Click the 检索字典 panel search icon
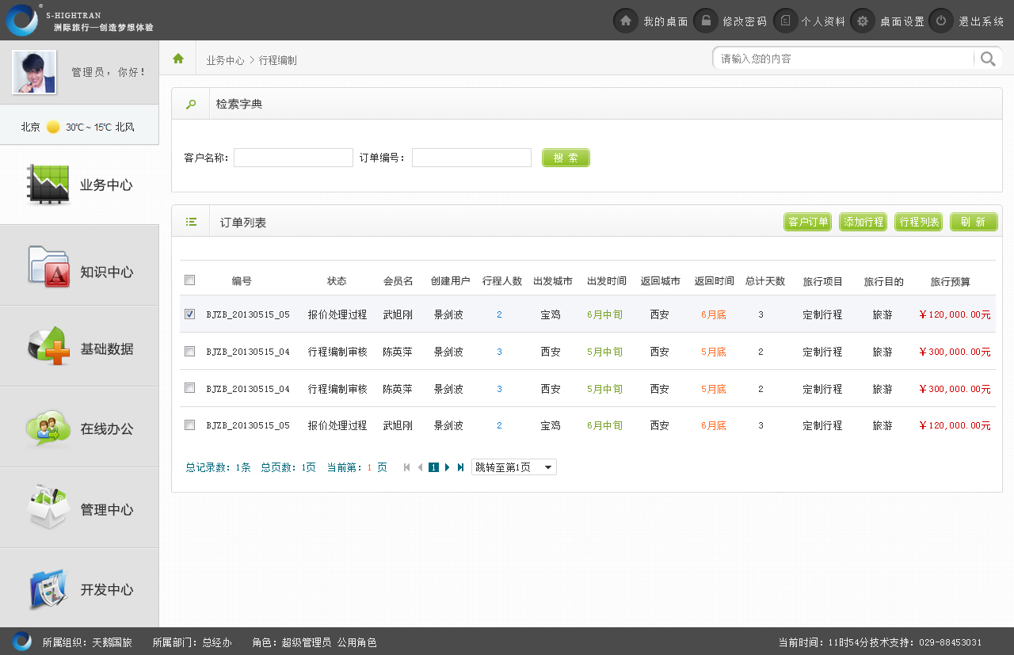 coord(191,104)
